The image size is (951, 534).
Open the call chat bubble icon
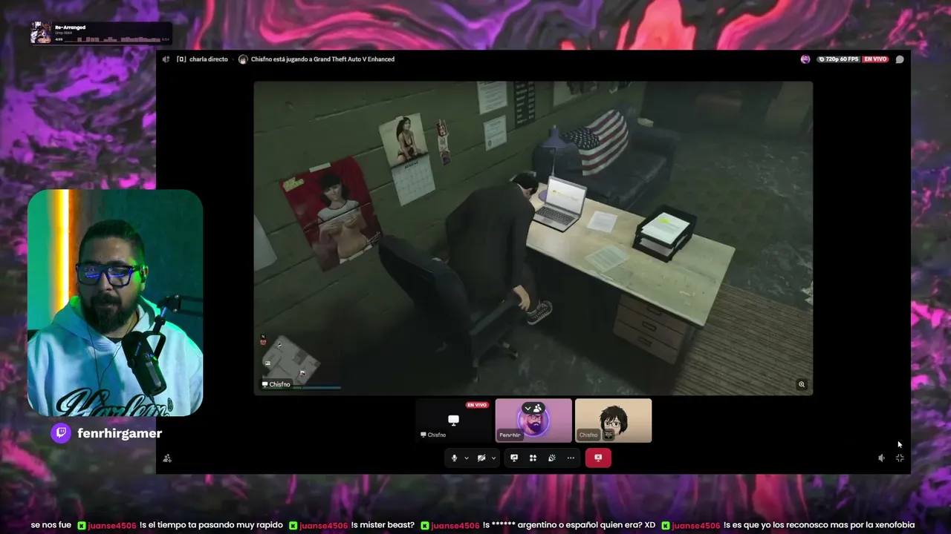click(900, 59)
